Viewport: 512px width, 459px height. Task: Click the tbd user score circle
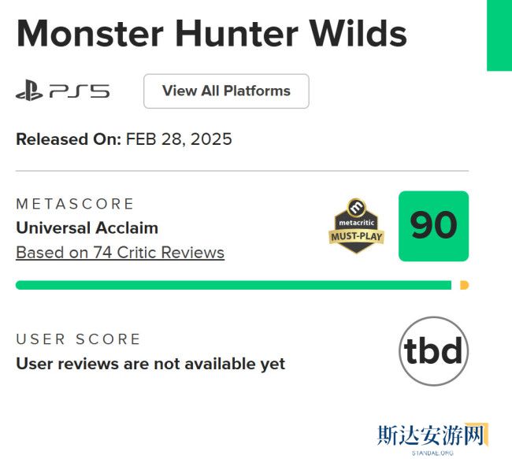[433, 351]
